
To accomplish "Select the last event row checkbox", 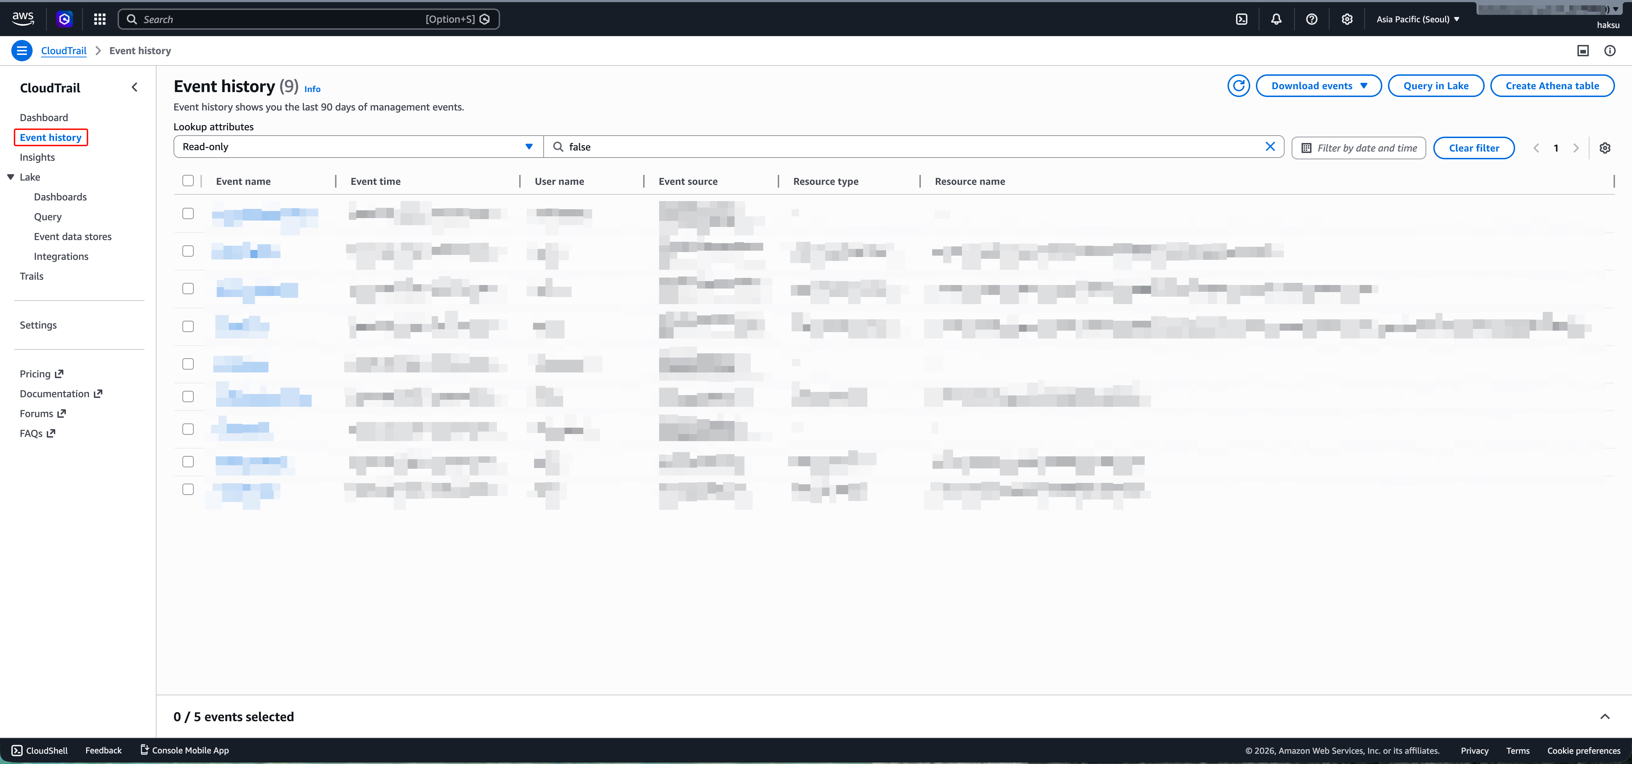I will click(188, 489).
